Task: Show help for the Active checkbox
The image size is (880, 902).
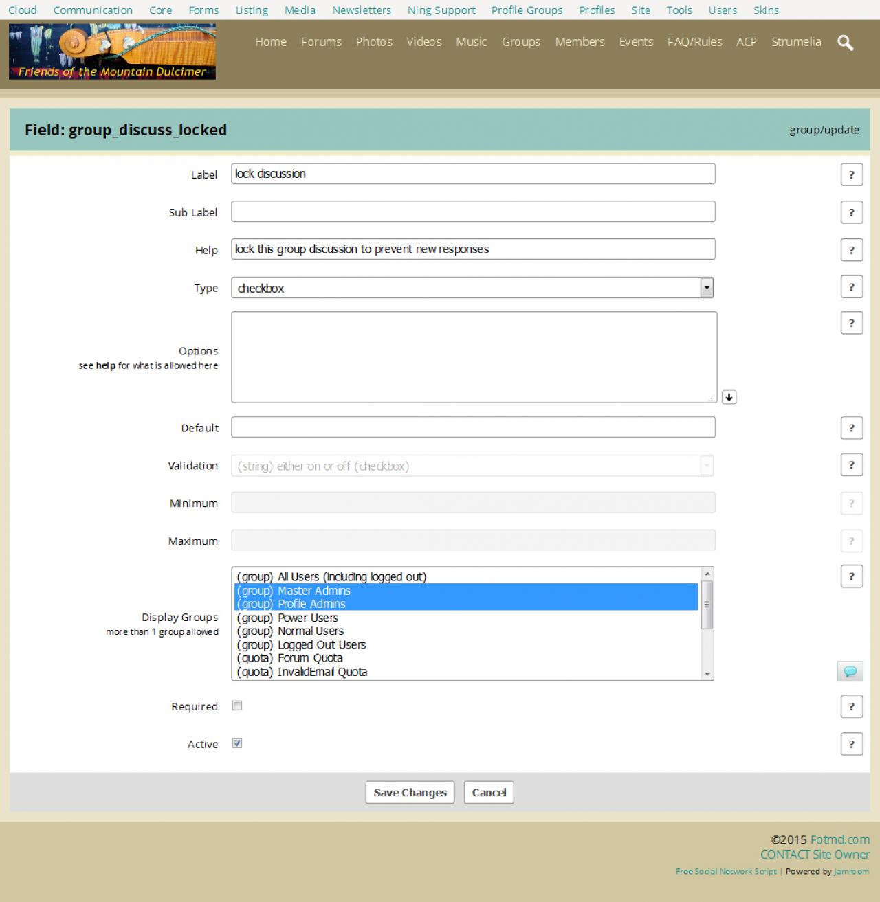Action: [852, 744]
